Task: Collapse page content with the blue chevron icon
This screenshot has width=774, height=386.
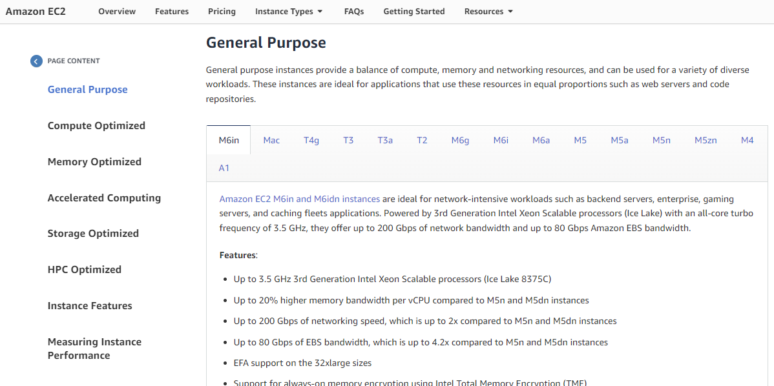Action: (36, 61)
